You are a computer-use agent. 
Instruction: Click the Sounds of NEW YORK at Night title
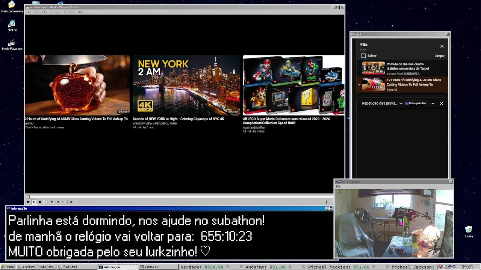[x=178, y=119]
